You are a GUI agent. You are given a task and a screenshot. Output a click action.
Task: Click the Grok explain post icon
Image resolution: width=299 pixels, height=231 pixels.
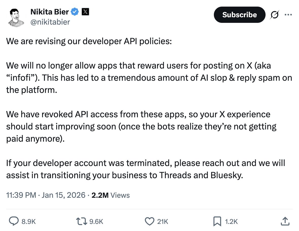point(274,15)
